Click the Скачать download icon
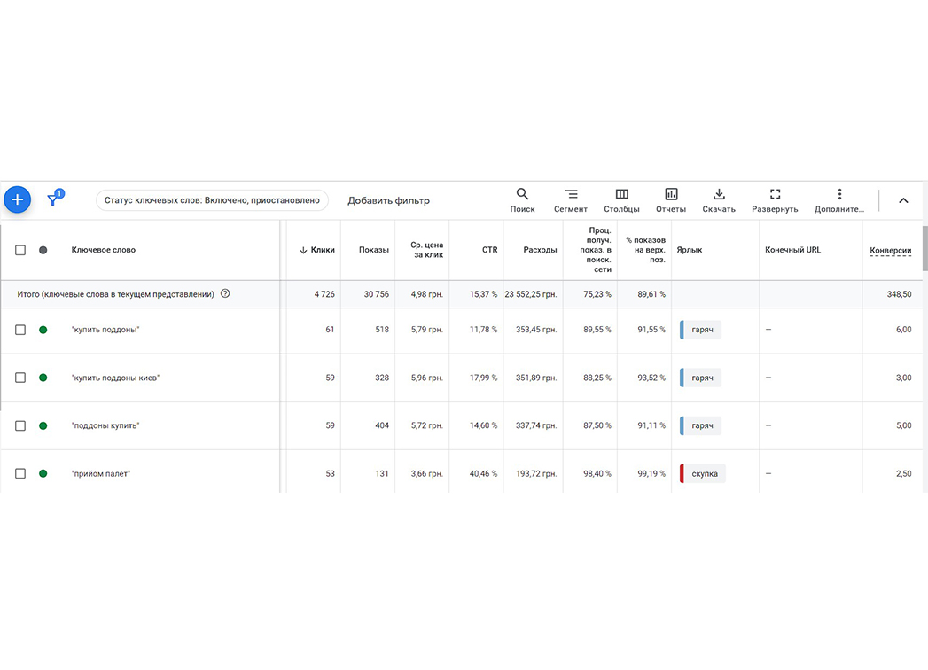The height and width of the screenshot is (670, 928). point(719,200)
